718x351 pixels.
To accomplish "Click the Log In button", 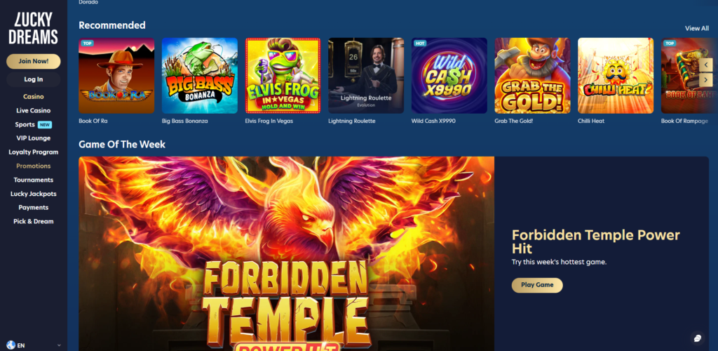I will [34, 79].
